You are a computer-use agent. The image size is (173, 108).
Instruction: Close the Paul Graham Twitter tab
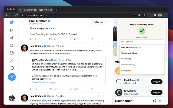(51, 10)
